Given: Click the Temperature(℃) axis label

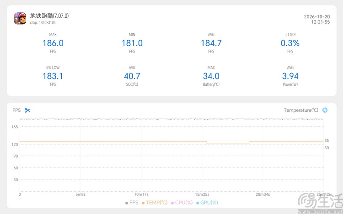Looking at the screenshot, I should (x=301, y=110).
